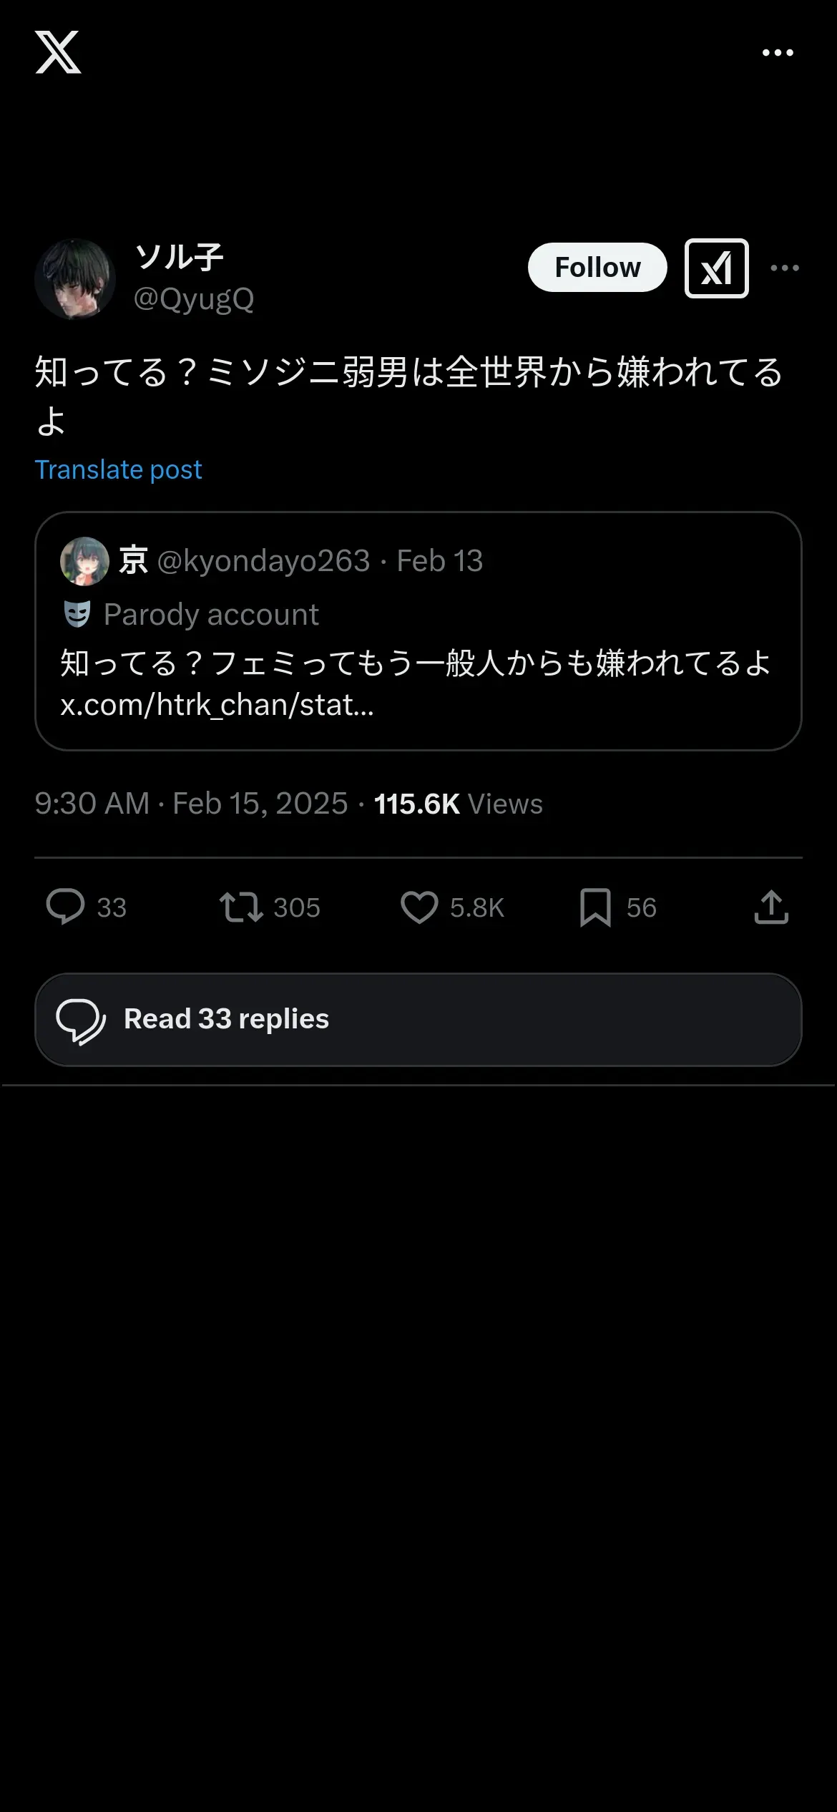Click the Parody account label
The height and width of the screenshot is (1812, 837).
click(211, 615)
